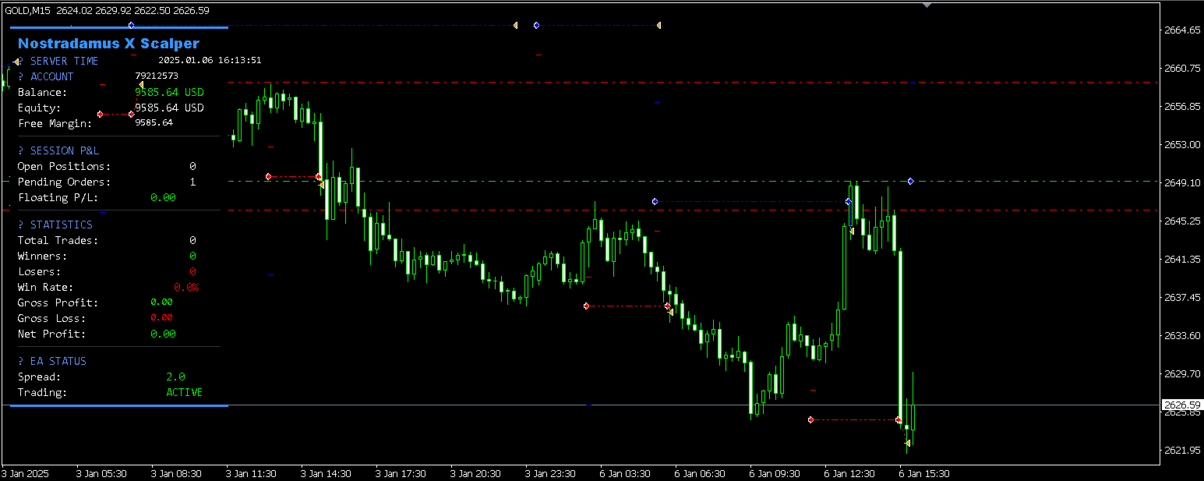Click the EA STATUS section icon
The height and width of the screenshot is (481, 1204).
click(19, 361)
